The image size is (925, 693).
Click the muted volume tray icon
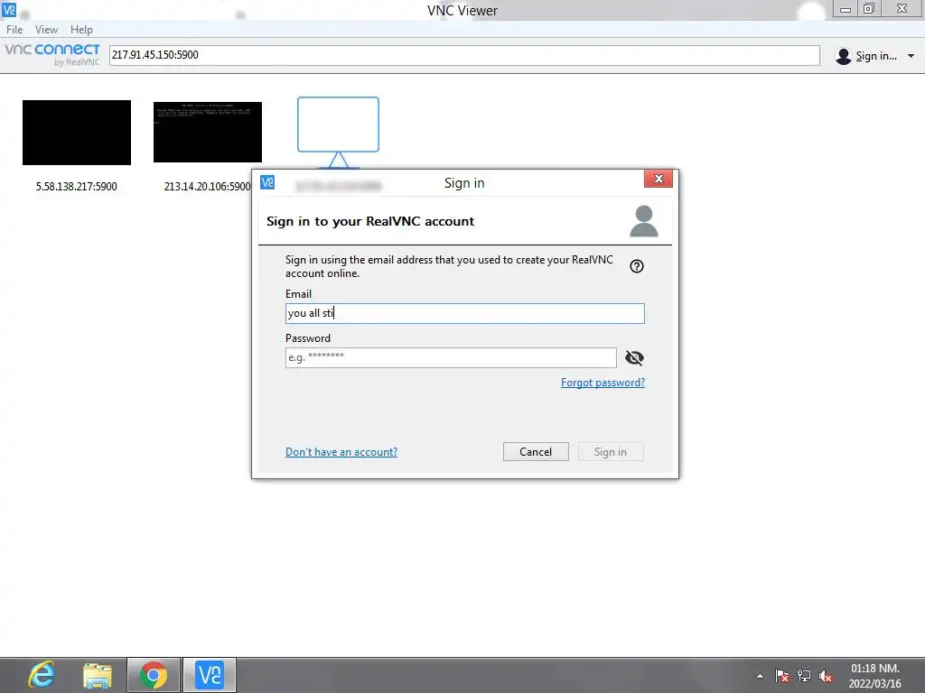(826, 676)
